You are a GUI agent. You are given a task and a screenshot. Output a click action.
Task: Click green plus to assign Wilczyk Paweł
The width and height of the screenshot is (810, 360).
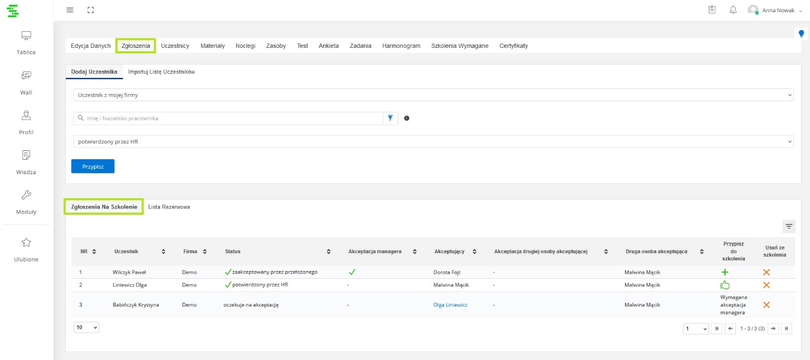(x=725, y=272)
